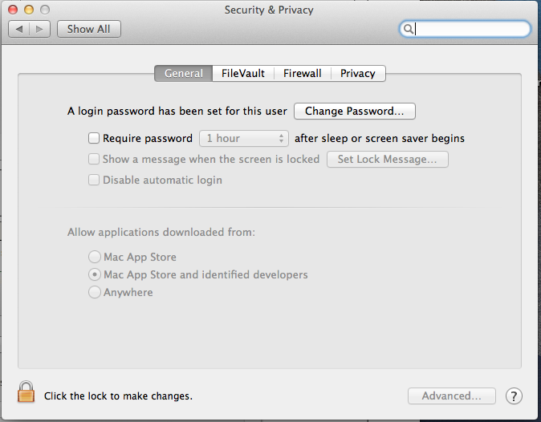Screen dimensions: 541x422
Task: Open the 1 hour delay dropdown
Action: pos(244,138)
